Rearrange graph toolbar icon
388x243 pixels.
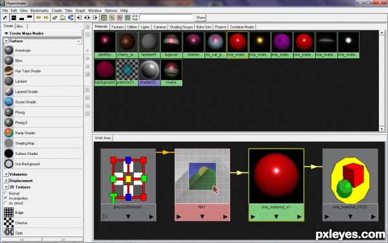click(x=63, y=17)
